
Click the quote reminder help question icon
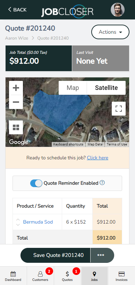tap(102, 183)
